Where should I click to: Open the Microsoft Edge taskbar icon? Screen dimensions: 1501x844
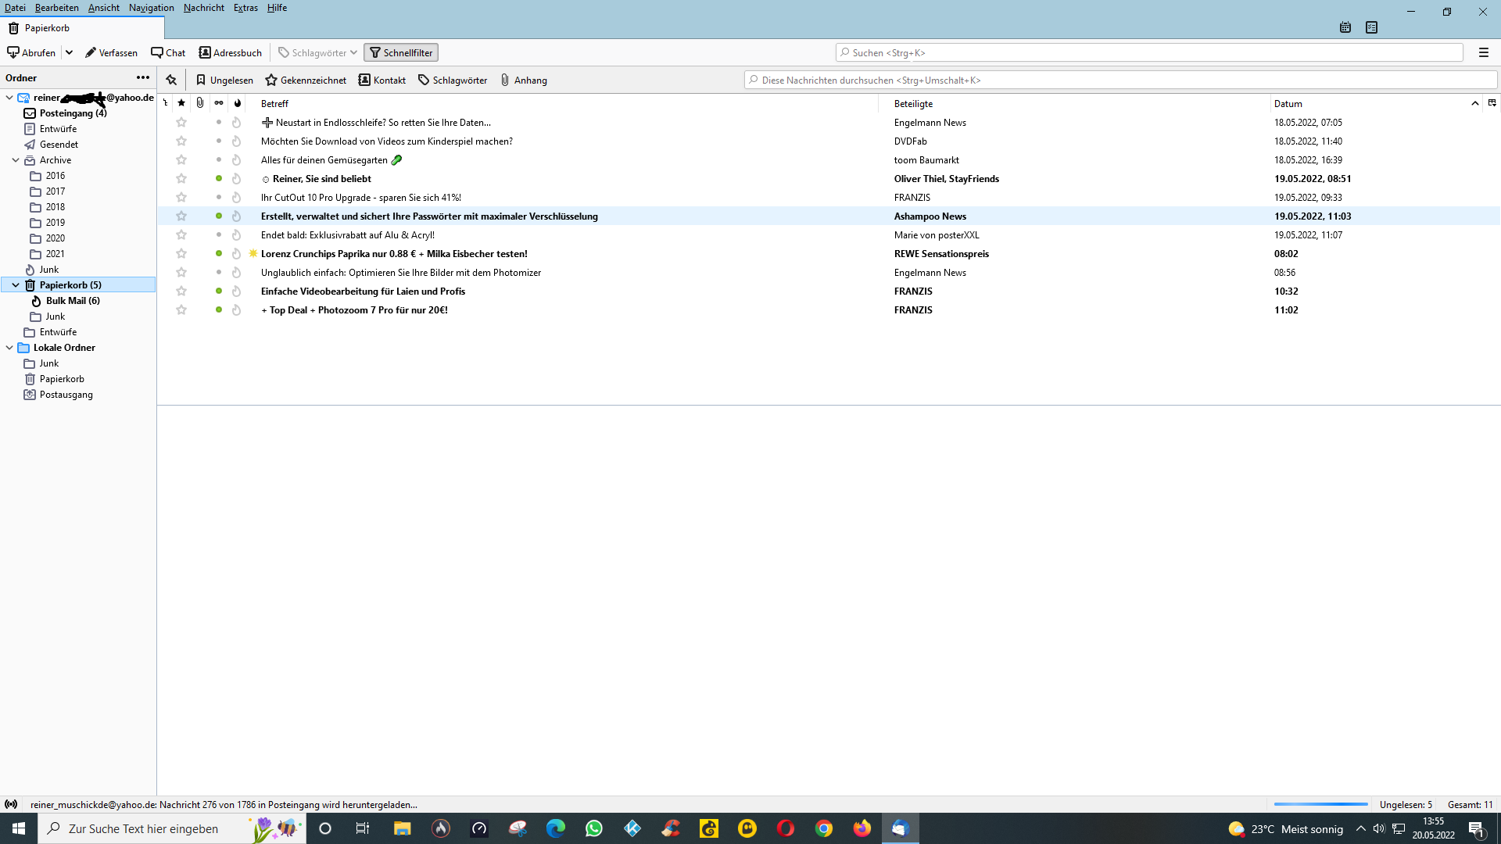point(556,828)
